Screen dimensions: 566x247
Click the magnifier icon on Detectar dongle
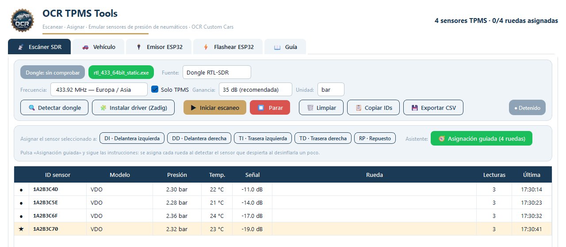point(31,108)
